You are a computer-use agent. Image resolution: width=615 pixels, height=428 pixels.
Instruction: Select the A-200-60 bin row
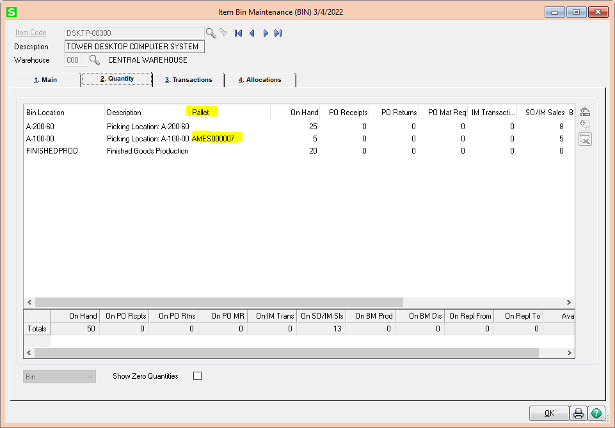coord(299,127)
